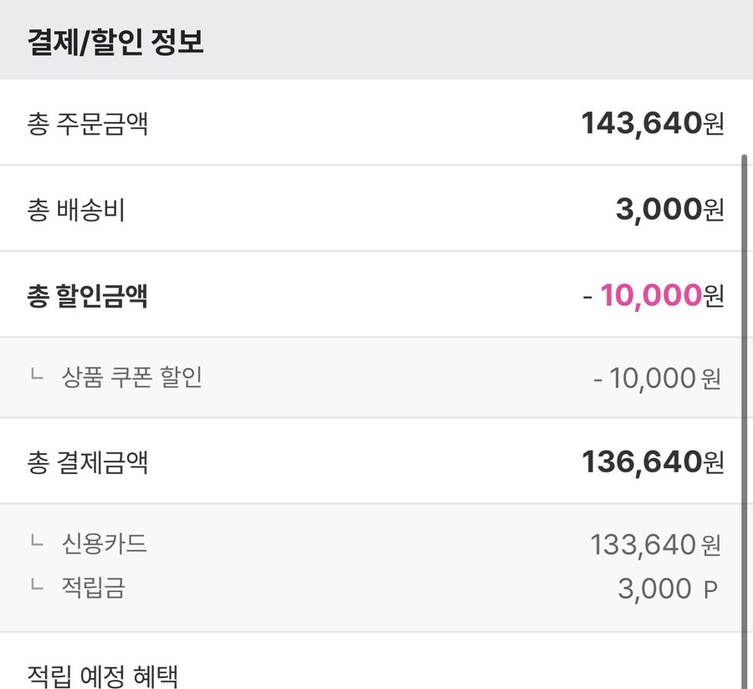Select the 136,640원 total payment value
Screen dimensions: 753x689
[652, 461]
